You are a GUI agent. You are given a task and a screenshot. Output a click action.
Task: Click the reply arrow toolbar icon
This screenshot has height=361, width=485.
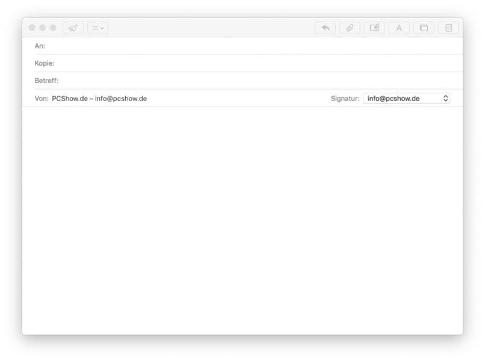tap(325, 28)
